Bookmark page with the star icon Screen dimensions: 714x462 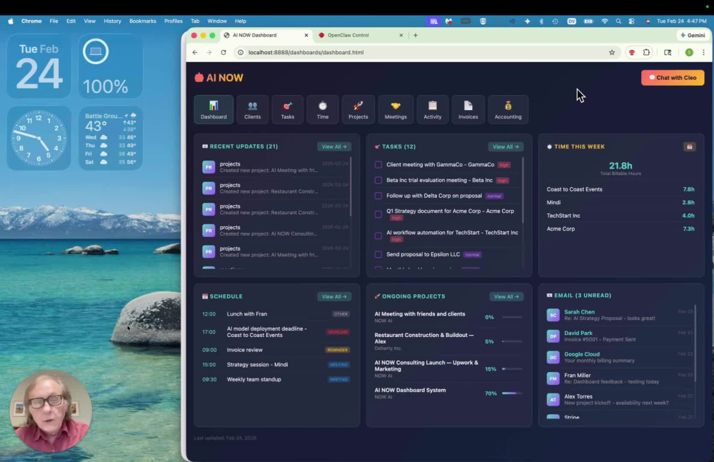point(612,52)
